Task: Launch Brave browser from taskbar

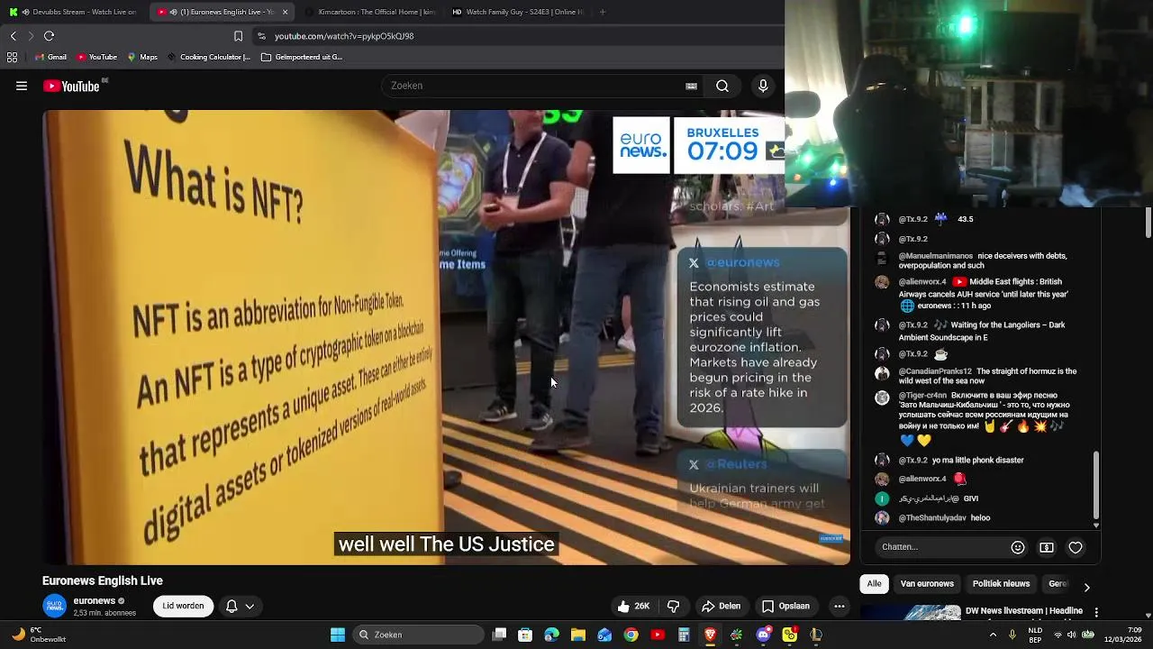Action: point(710,635)
